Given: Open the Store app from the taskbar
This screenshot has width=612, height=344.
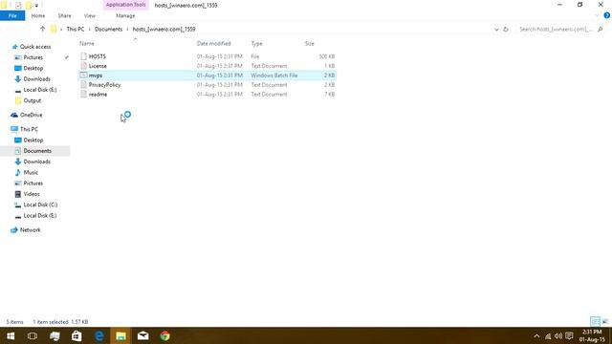Looking at the screenshot, I should [76, 335].
